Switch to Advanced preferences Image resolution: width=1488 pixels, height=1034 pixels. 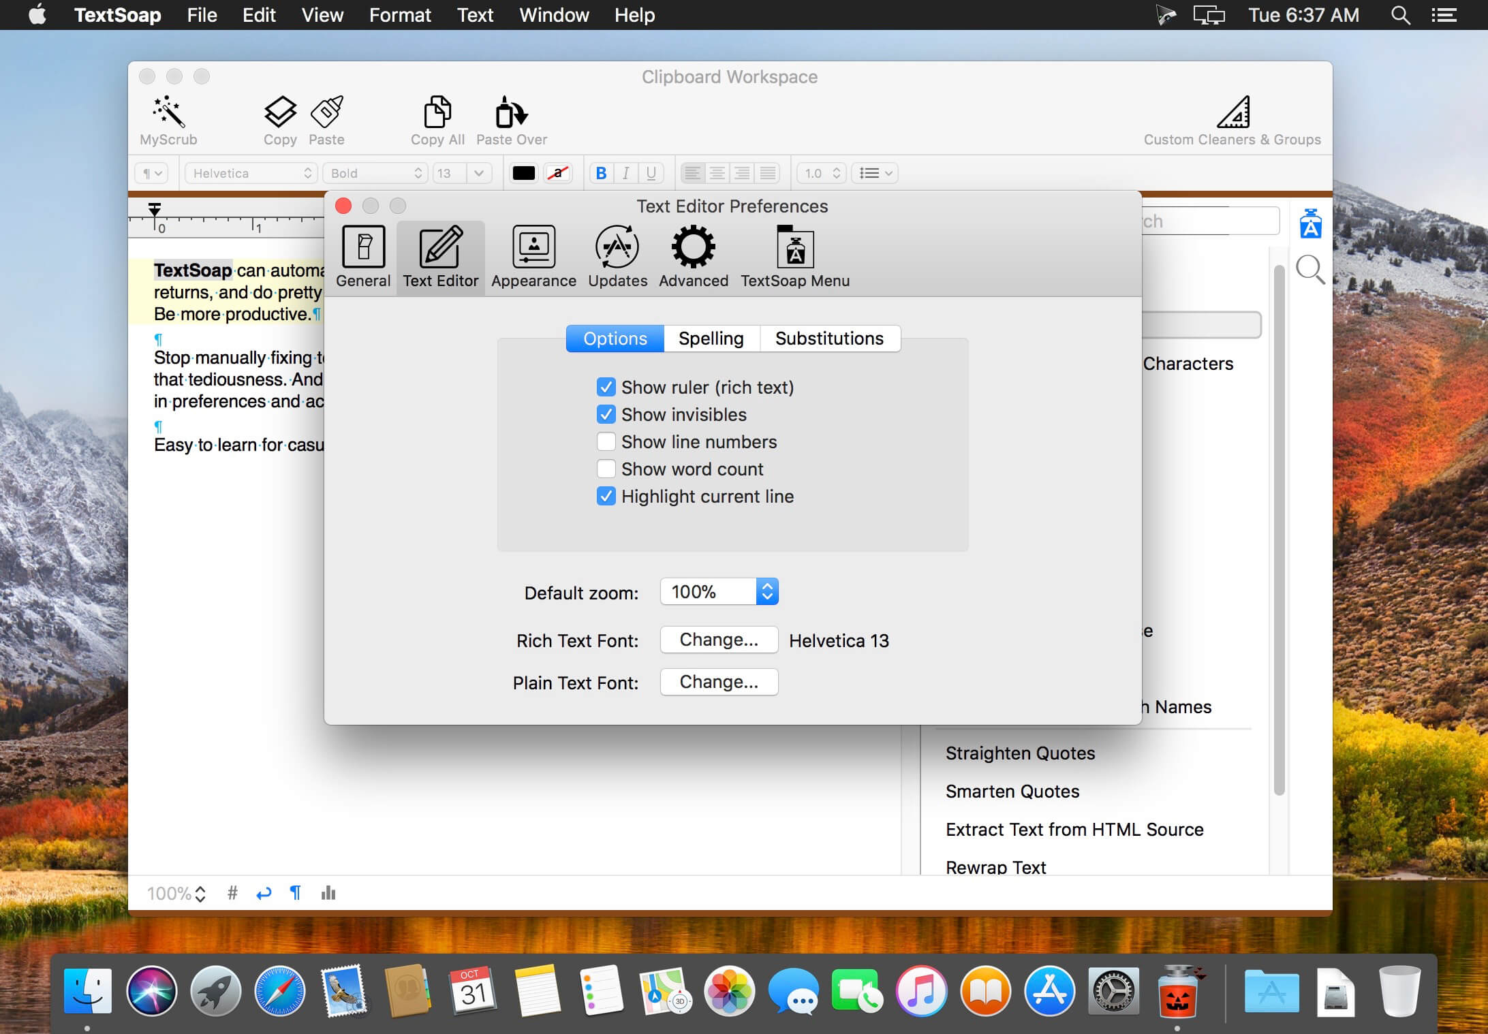(x=693, y=255)
